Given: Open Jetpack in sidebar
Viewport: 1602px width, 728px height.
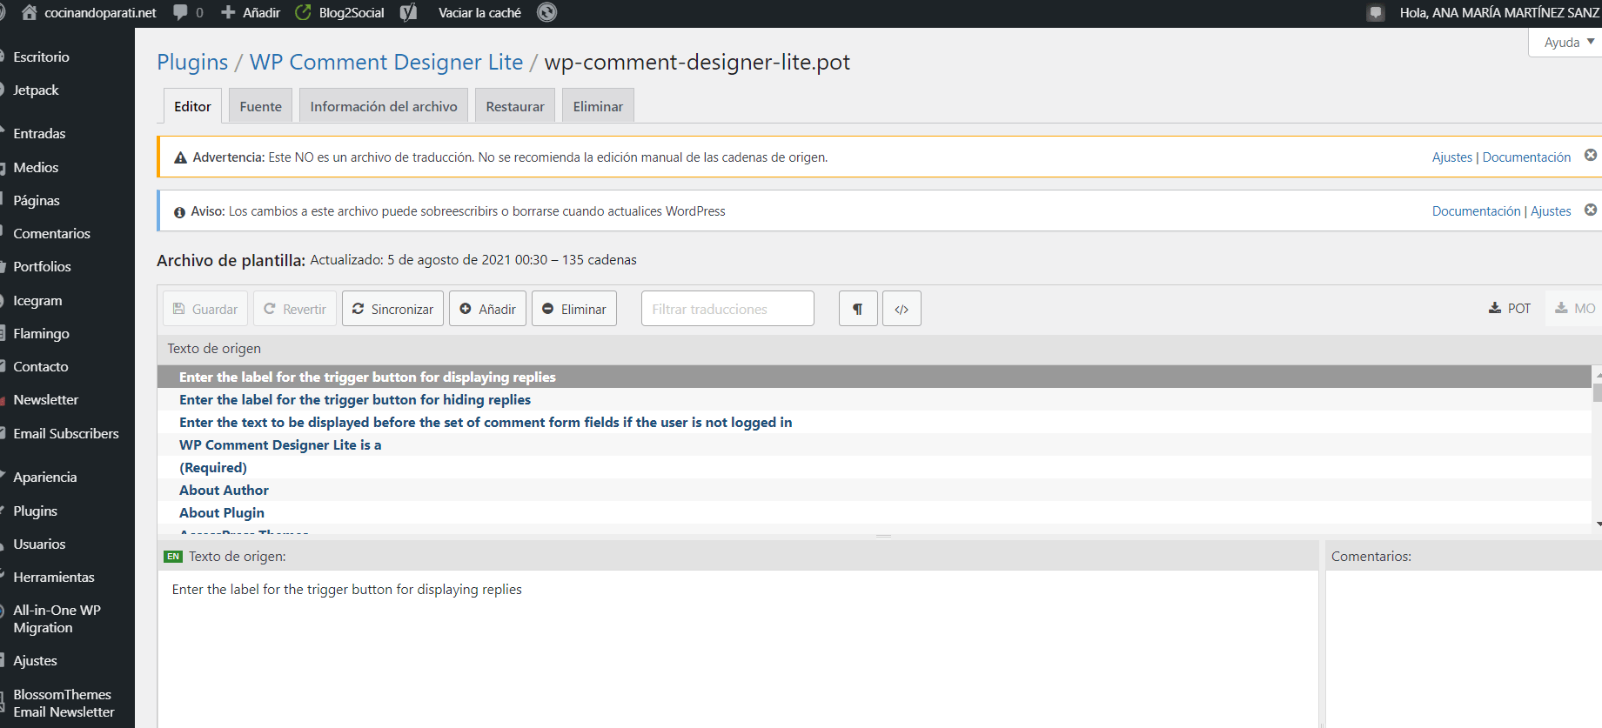Looking at the screenshot, I should click(x=36, y=90).
